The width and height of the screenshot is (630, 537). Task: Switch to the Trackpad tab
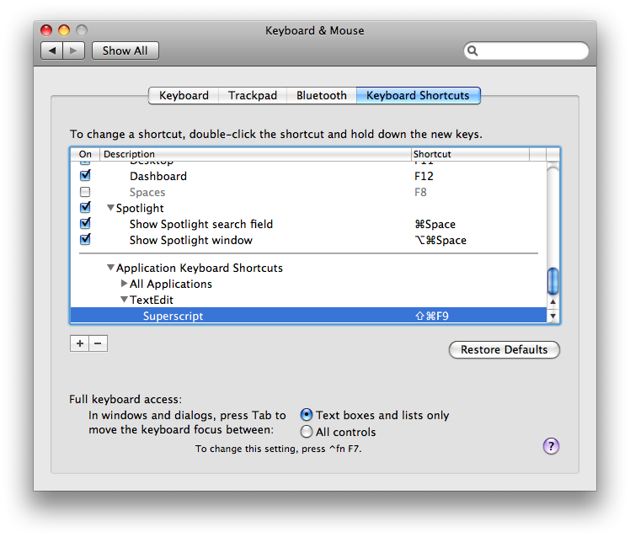252,96
